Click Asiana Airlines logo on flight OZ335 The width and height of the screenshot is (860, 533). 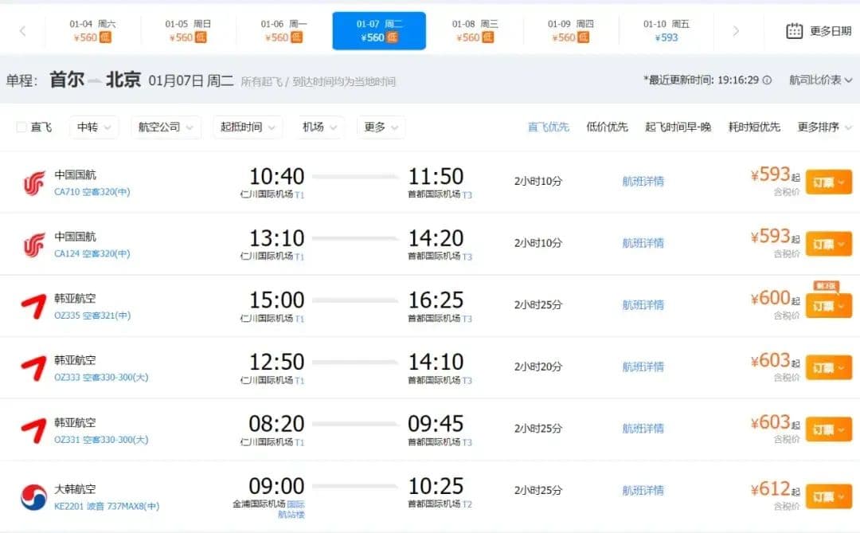tap(33, 306)
